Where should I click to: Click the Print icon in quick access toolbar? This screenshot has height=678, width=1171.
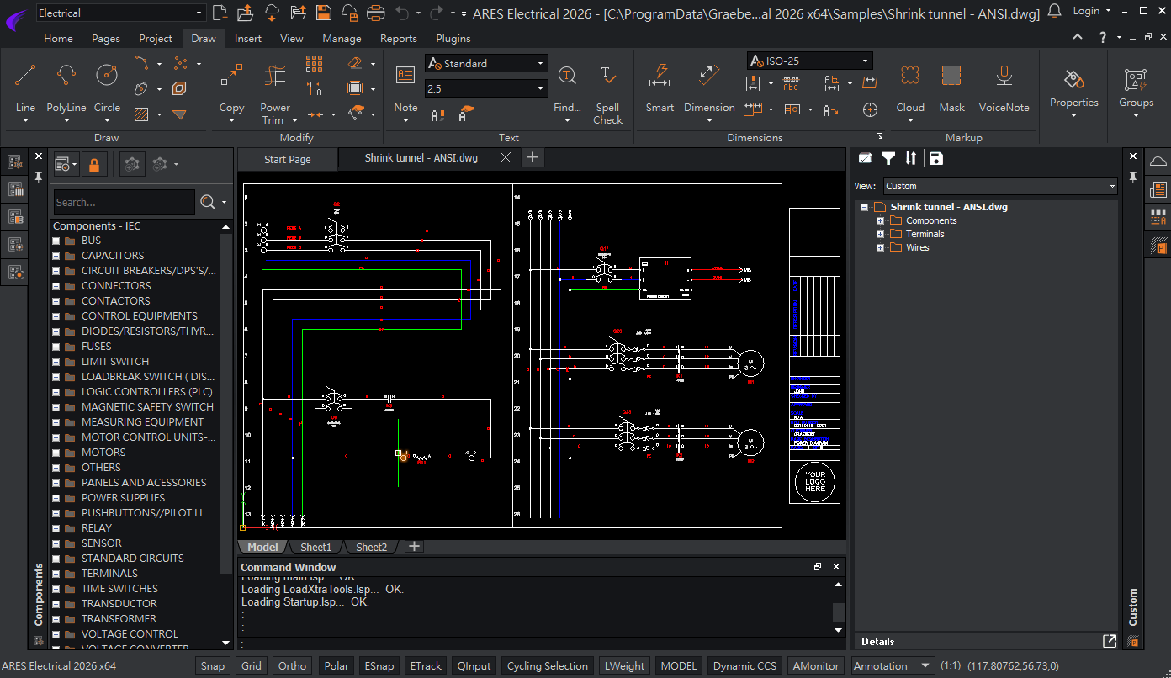coord(376,13)
